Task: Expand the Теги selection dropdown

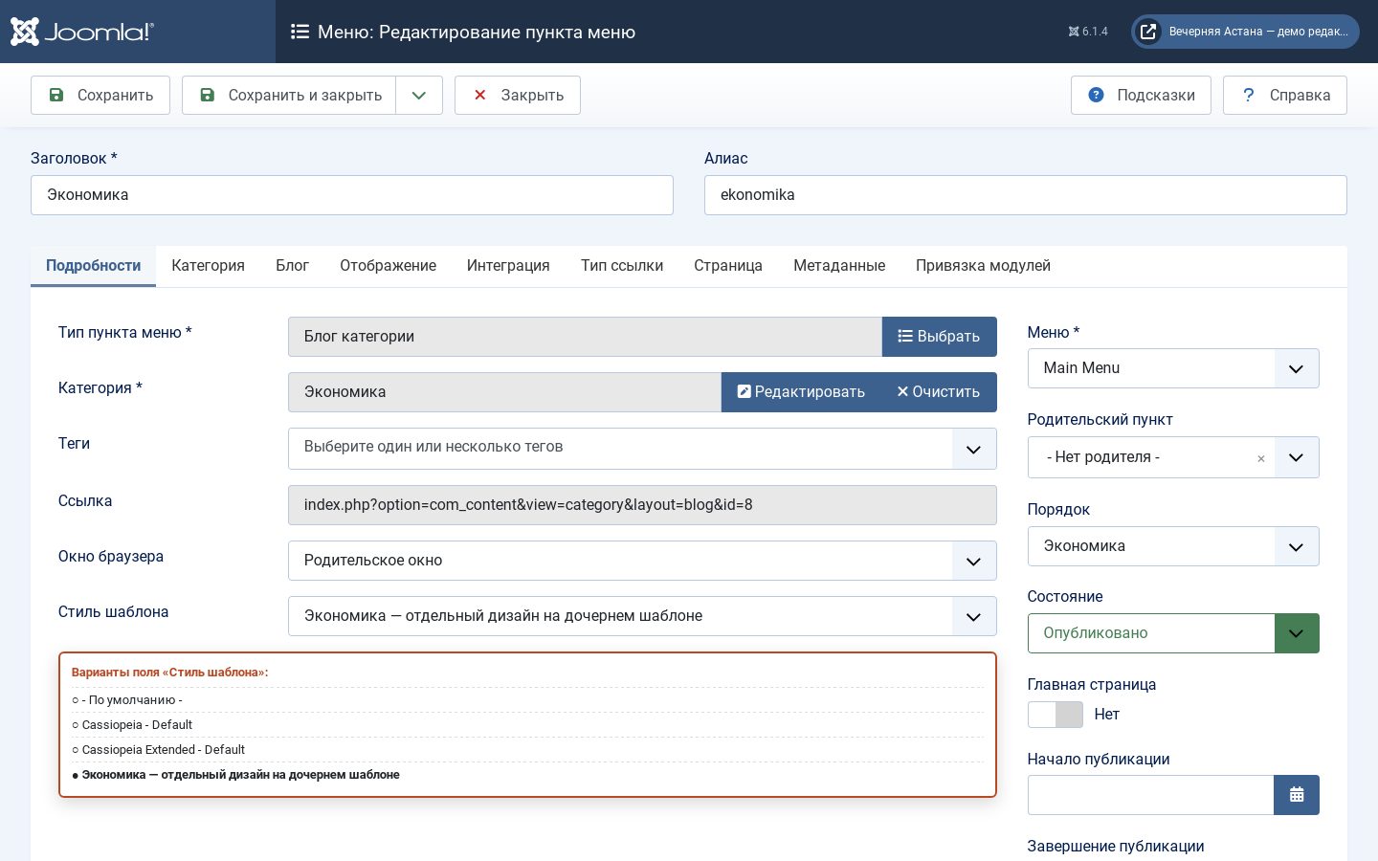Action: click(x=973, y=449)
